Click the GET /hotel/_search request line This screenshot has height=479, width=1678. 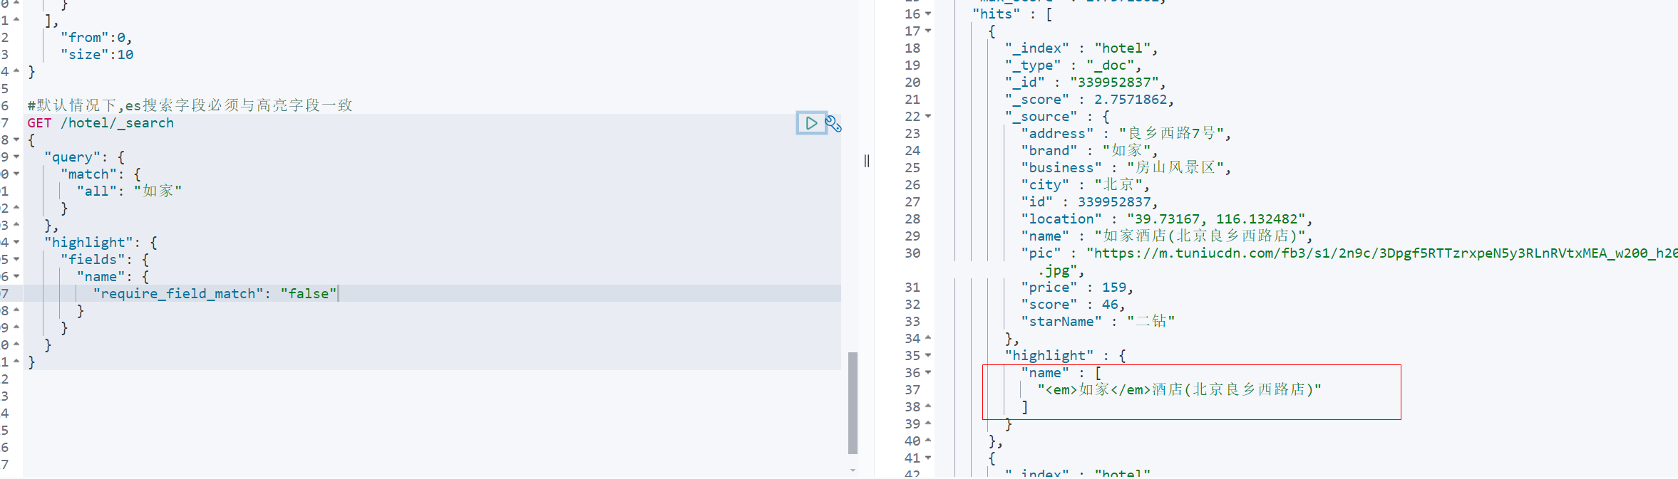point(101,122)
